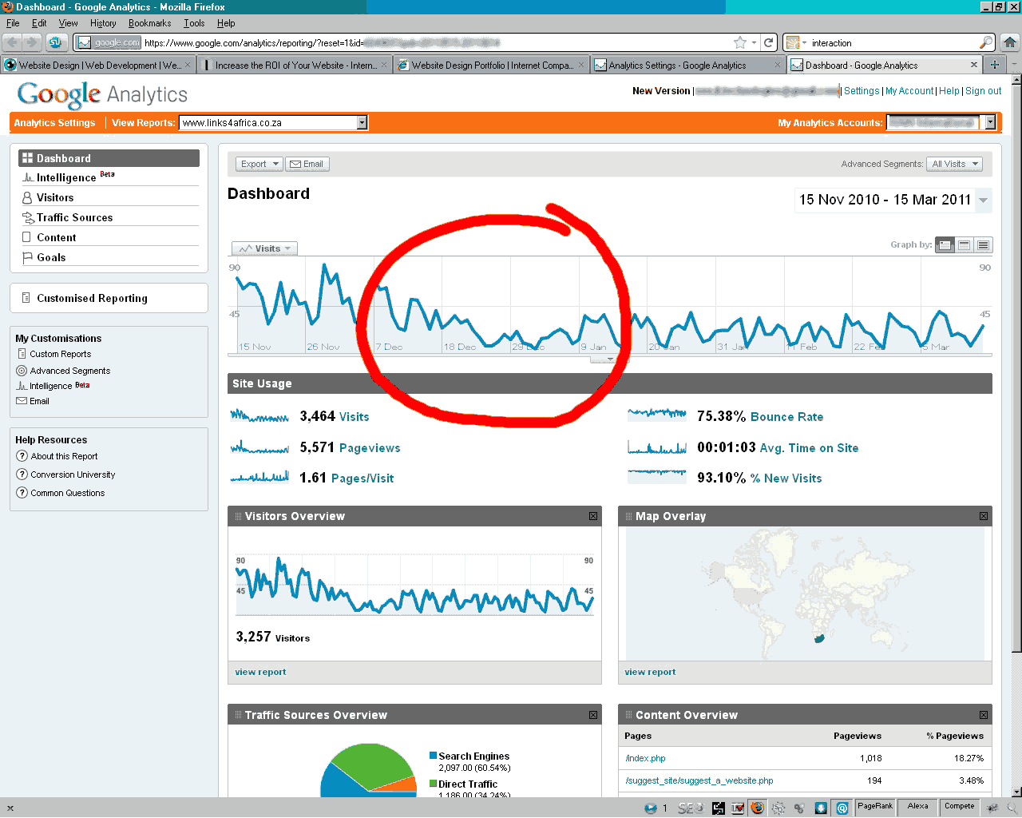Click question-mark icon beside About this Report
The height and width of the screenshot is (818, 1022).
click(22, 456)
